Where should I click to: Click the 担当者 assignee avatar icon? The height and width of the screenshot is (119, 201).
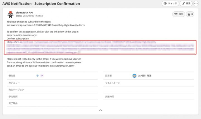pyautogui.click(x=134, y=76)
